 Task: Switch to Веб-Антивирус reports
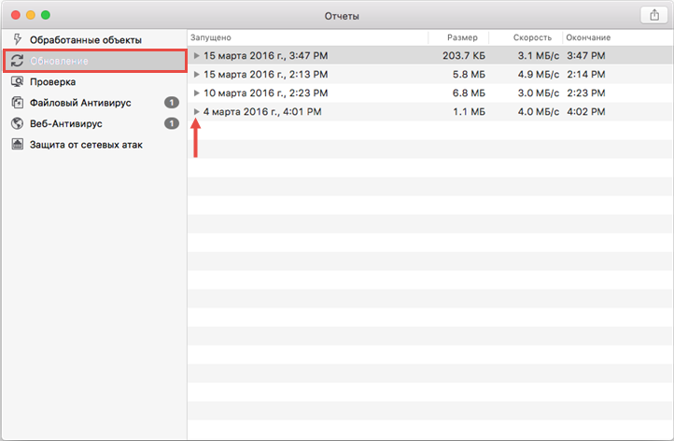[x=94, y=123]
